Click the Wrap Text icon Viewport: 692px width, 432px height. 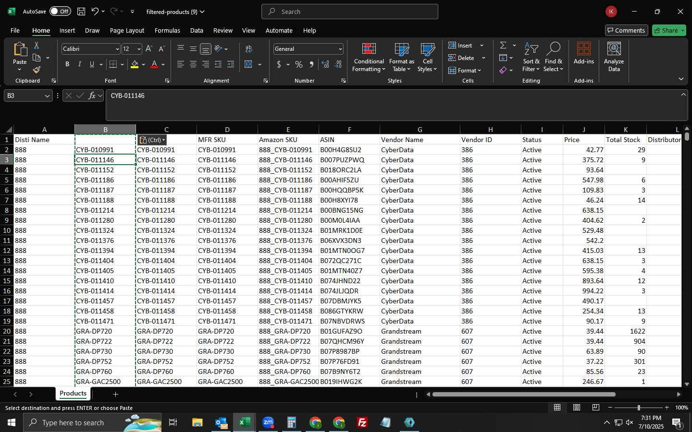click(x=249, y=49)
